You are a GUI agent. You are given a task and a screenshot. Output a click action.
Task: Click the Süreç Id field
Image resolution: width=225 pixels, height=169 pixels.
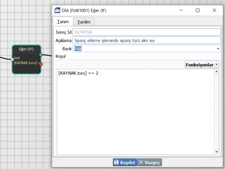(147, 32)
